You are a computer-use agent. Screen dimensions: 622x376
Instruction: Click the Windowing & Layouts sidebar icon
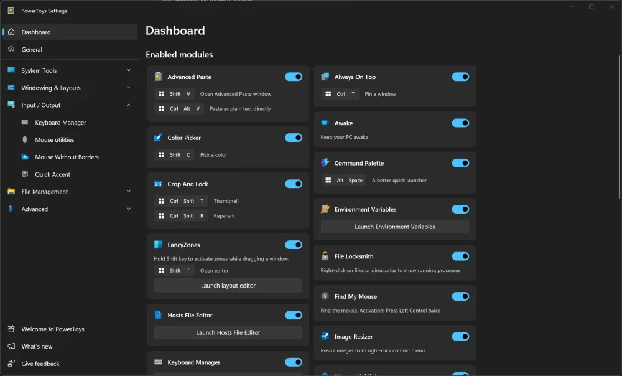click(11, 88)
